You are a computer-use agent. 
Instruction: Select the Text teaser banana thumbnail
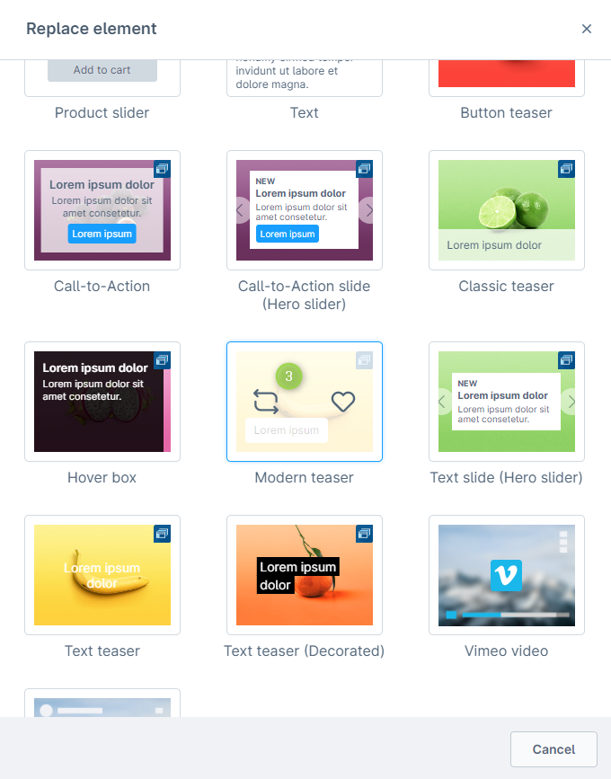click(102, 575)
